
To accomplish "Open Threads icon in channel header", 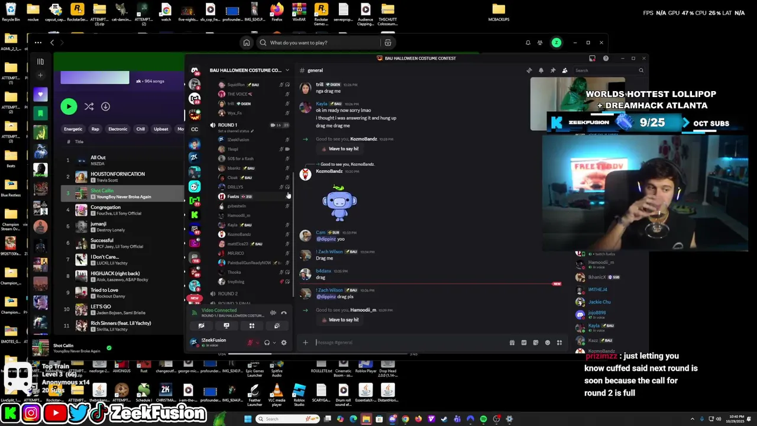I will (x=529, y=70).
